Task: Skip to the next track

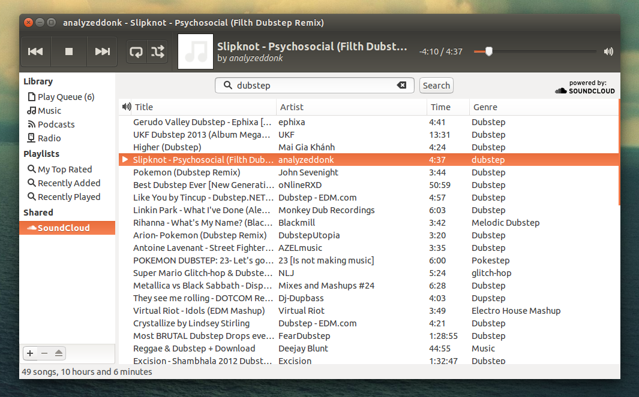Action: click(x=101, y=51)
